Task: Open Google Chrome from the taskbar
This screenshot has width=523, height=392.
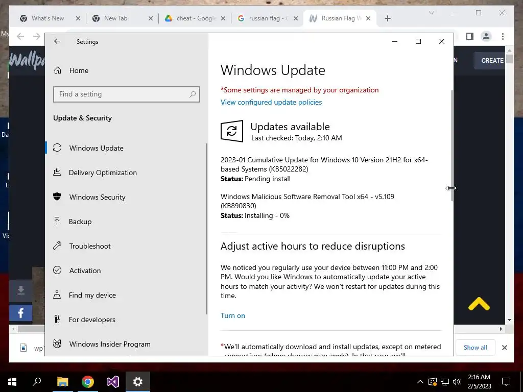Action: click(x=87, y=382)
